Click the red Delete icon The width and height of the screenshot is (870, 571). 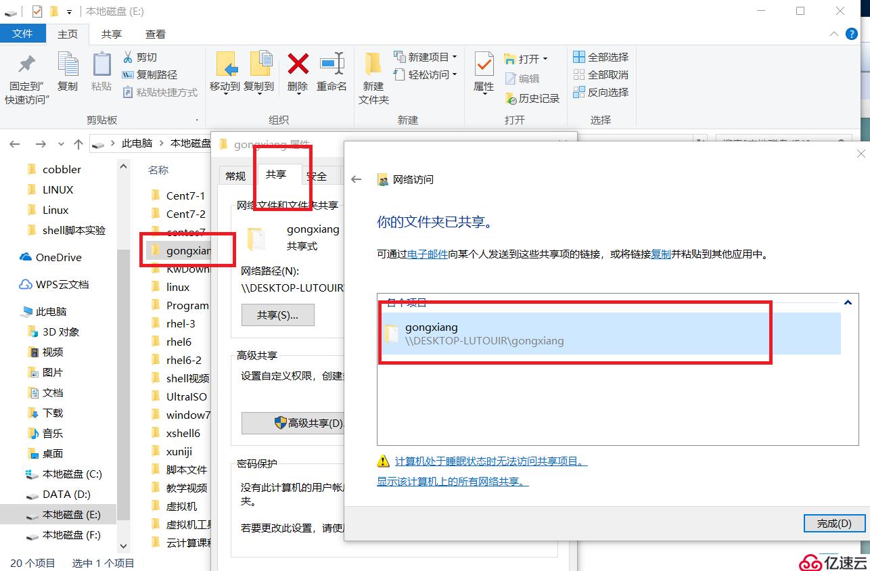298,64
